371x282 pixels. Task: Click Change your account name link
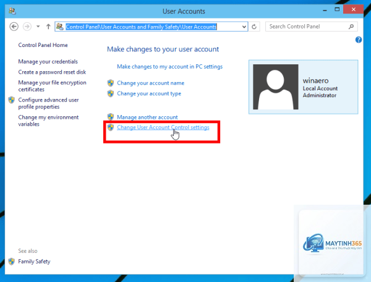(150, 83)
